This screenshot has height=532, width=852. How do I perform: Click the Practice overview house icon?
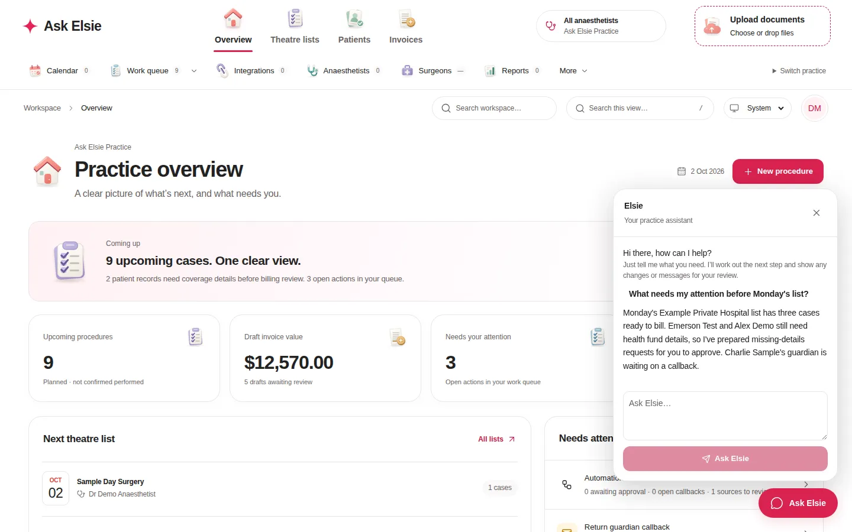pos(47,171)
